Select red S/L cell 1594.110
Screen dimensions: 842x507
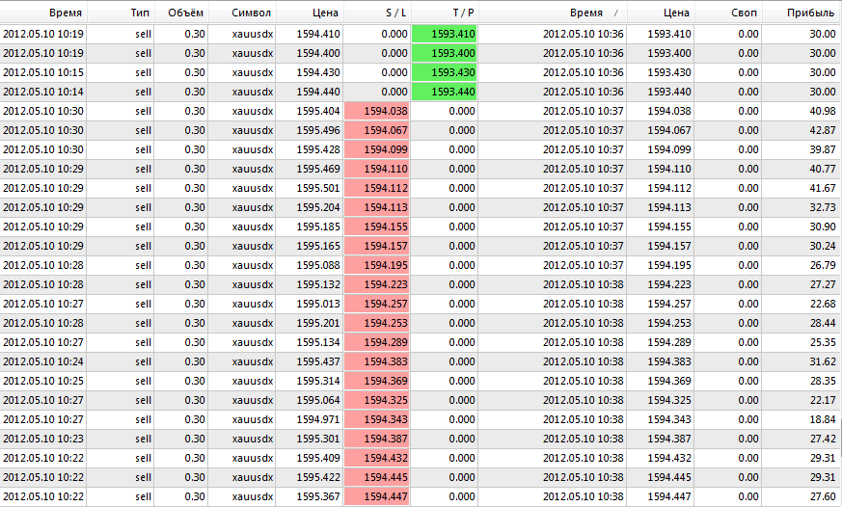click(x=376, y=169)
